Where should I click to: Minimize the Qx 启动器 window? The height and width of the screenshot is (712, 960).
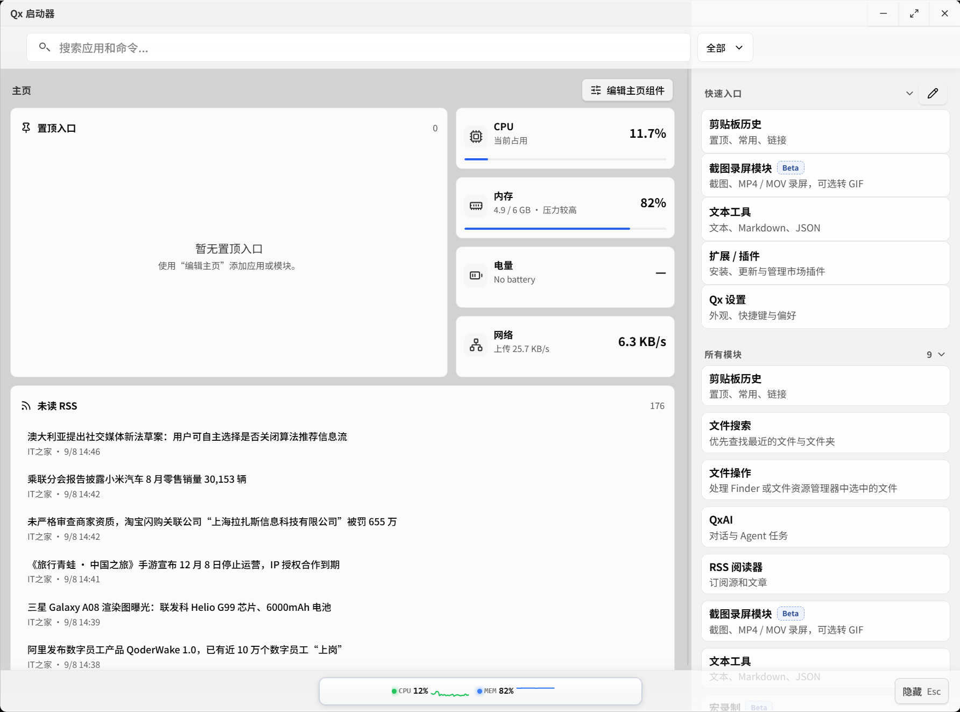[883, 13]
